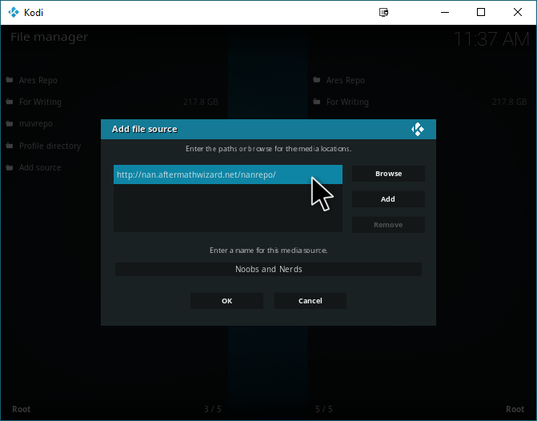Image resolution: width=537 pixels, height=421 pixels.
Task: Click mavrepo folder icon
Action: tap(10, 124)
